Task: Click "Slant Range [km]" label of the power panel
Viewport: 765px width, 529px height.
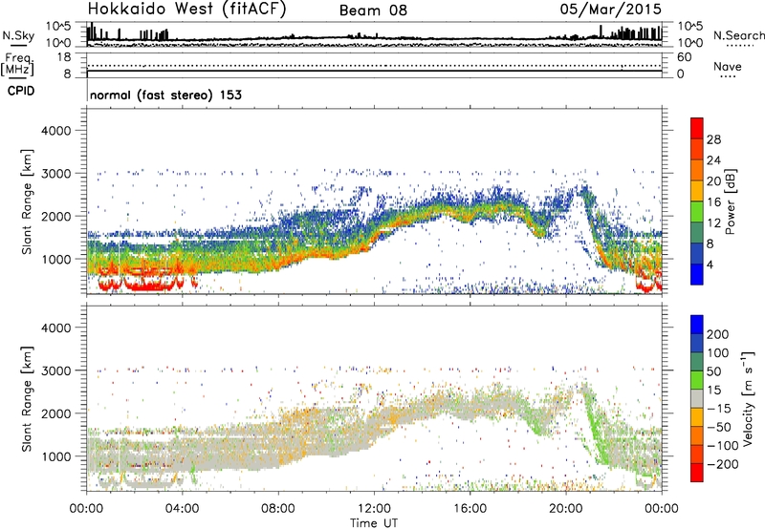Action: tap(28, 201)
